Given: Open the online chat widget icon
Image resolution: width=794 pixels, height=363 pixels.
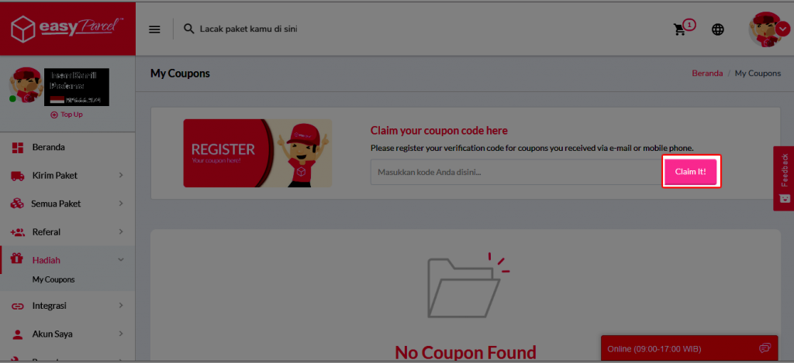Looking at the screenshot, I should pyautogui.click(x=765, y=348).
